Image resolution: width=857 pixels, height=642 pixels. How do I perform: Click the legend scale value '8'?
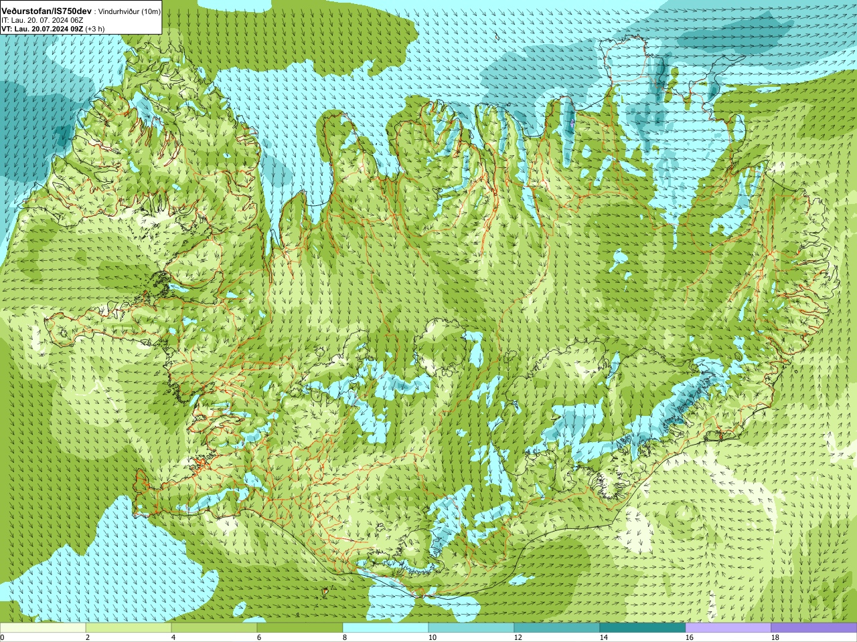click(345, 637)
